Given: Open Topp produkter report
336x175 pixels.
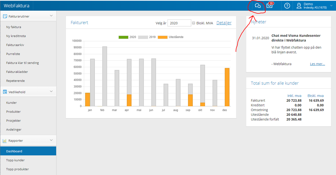Looking at the screenshot, I should pyautogui.click(x=17, y=169).
